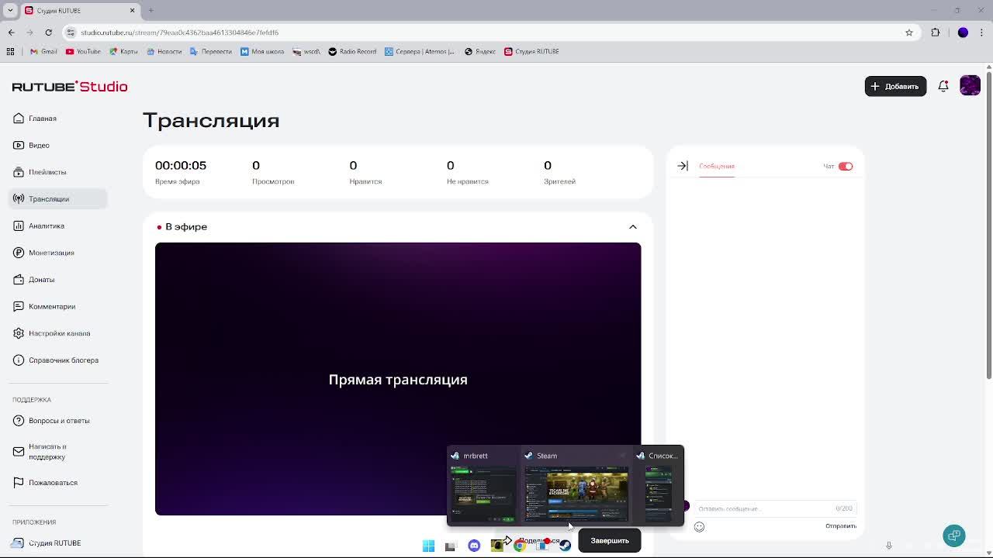Open the emoji picker in chat
Viewport: 993px width, 558px height.
pos(699,527)
